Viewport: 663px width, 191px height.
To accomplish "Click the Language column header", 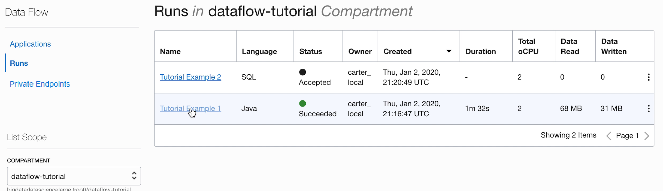I will tap(259, 51).
